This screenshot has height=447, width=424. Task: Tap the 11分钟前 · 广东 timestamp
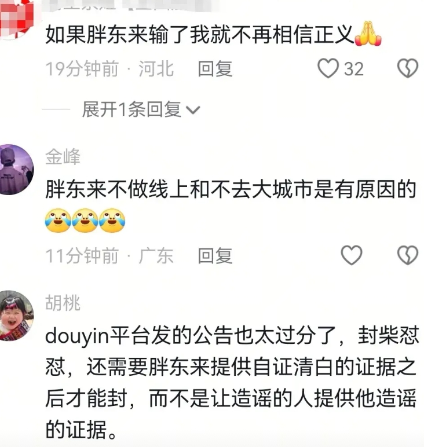(x=109, y=255)
